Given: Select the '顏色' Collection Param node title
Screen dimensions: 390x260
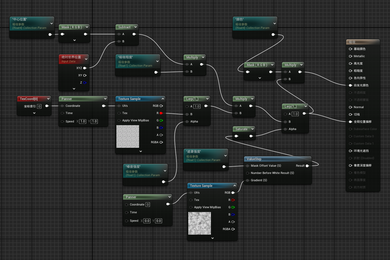Looking at the screenshot, I should [240, 19].
